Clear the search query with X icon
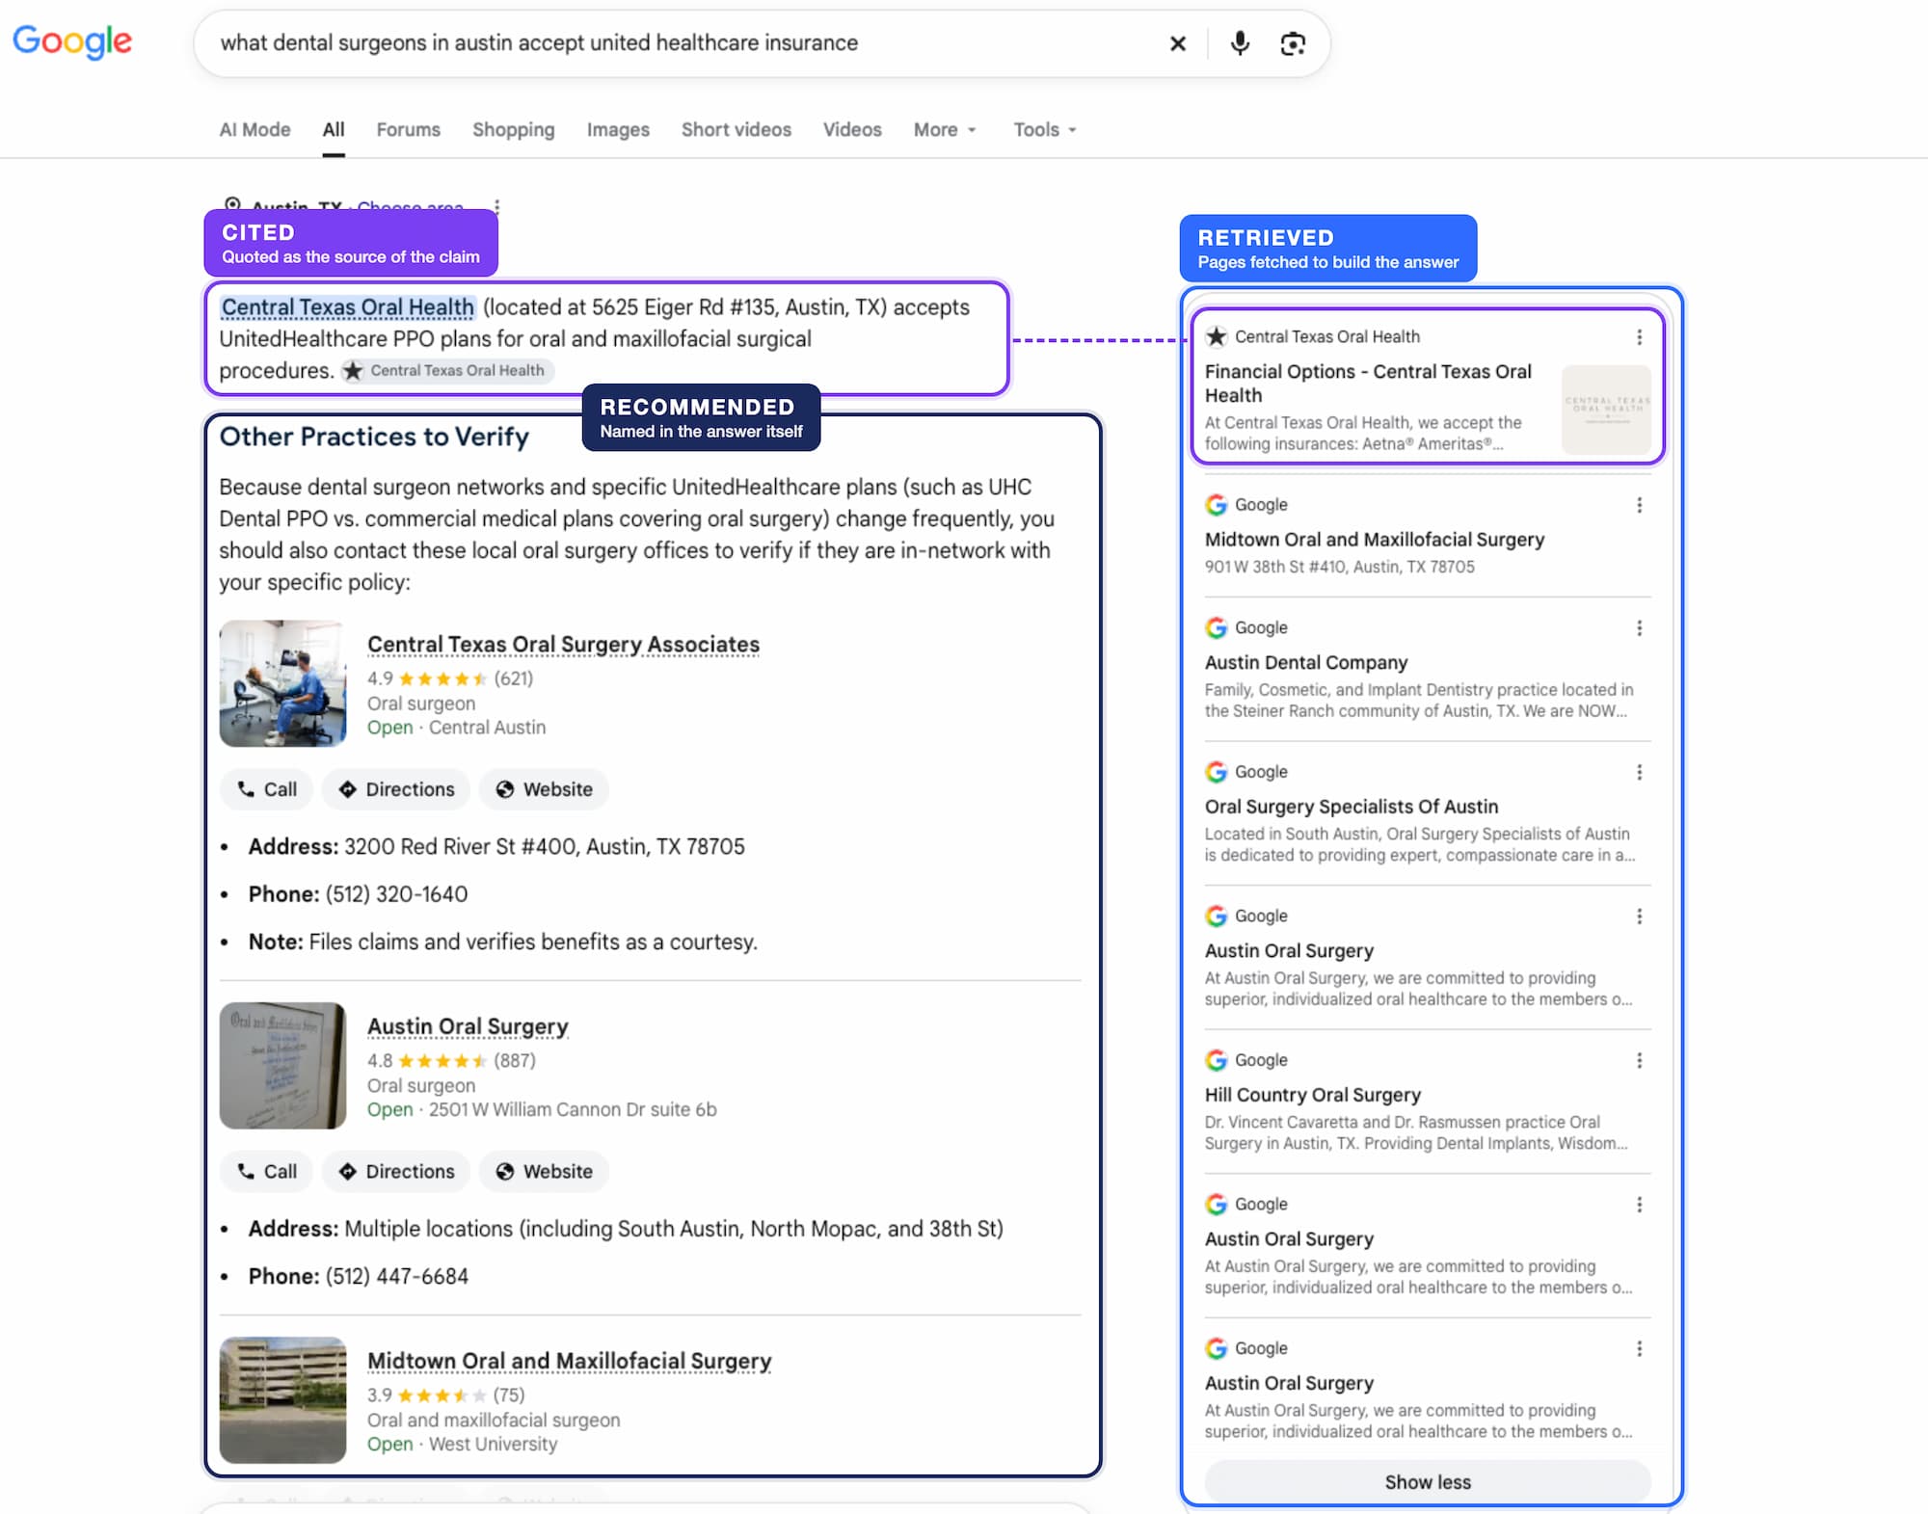The image size is (1928, 1514). coord(1177,43)
